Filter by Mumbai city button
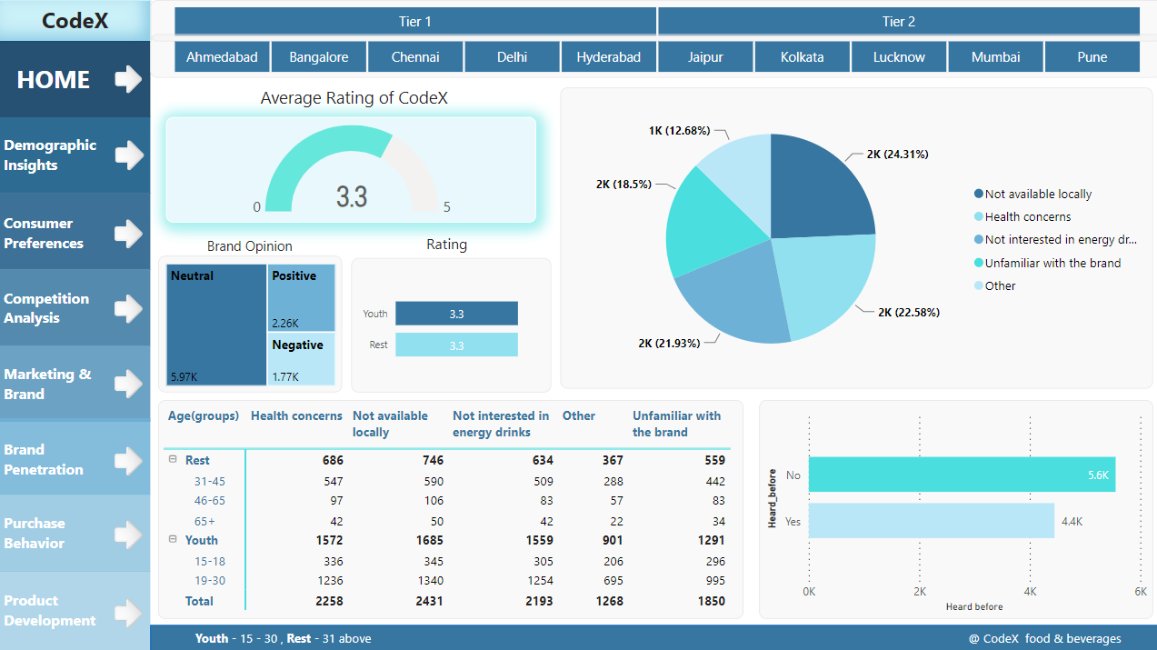Image resolution: width=1157 pixels, height=650 pixels. (x=995, y=56)
